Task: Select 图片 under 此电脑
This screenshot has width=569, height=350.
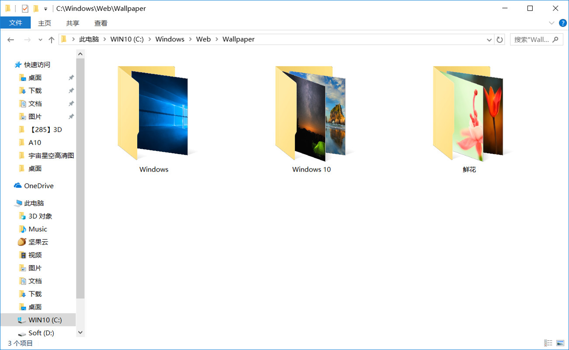Action: tap(35, 268)
